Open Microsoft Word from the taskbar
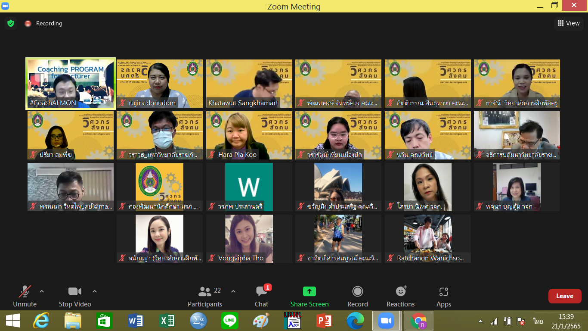The height and width of the screenshot is (331, 588). [135, 321]
